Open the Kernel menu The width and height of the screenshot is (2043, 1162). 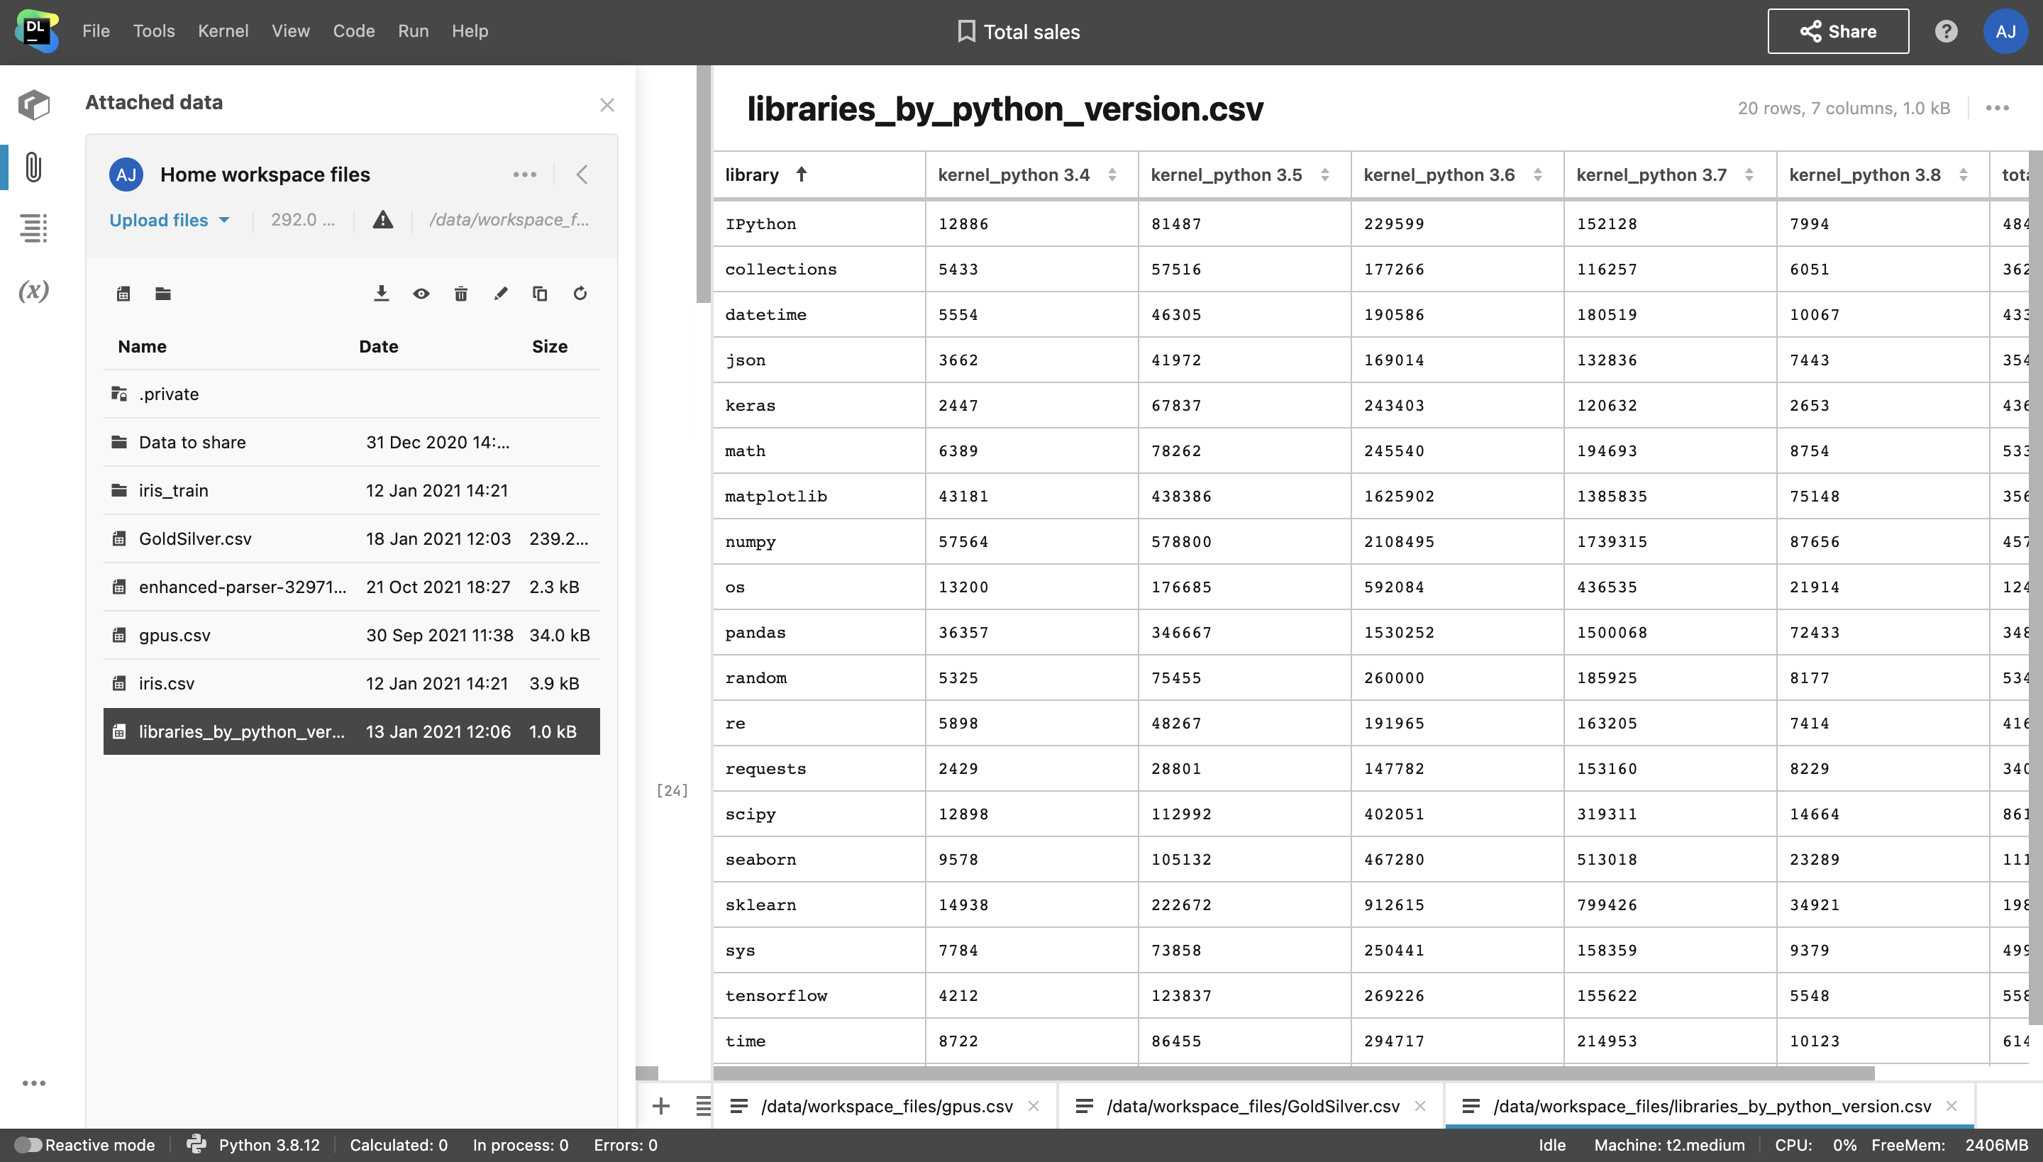223,31
